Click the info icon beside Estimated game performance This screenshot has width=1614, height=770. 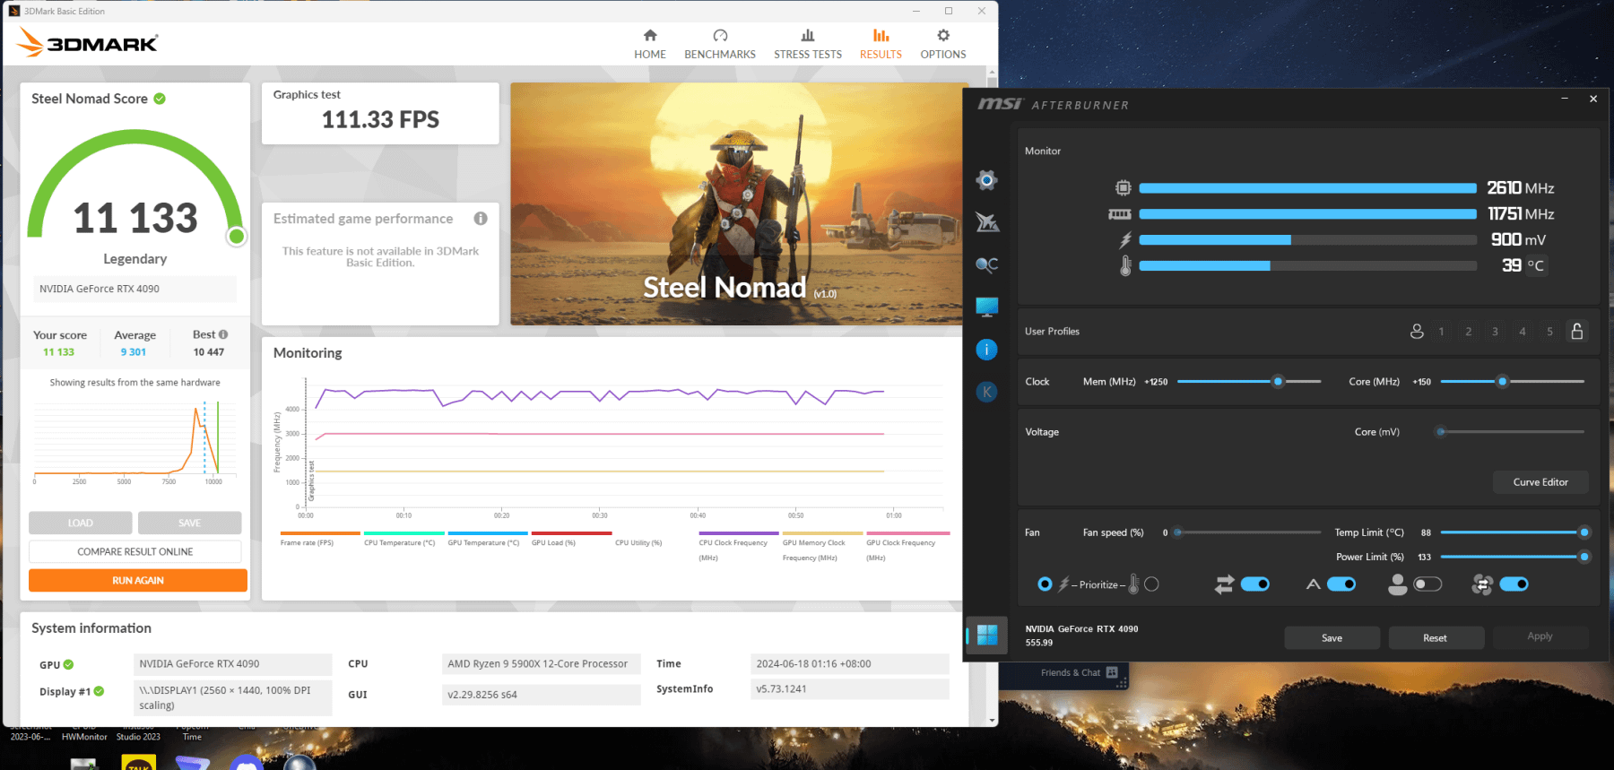click(x=481, y=219)
